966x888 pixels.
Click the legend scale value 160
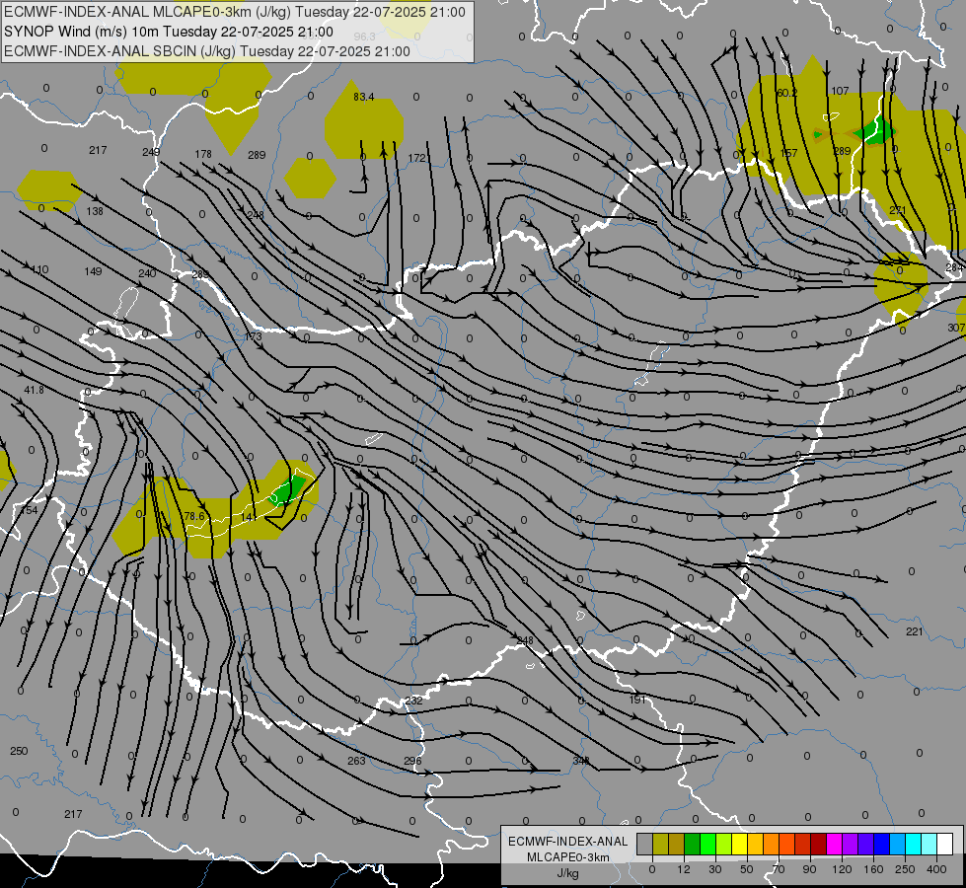(873, 869)
